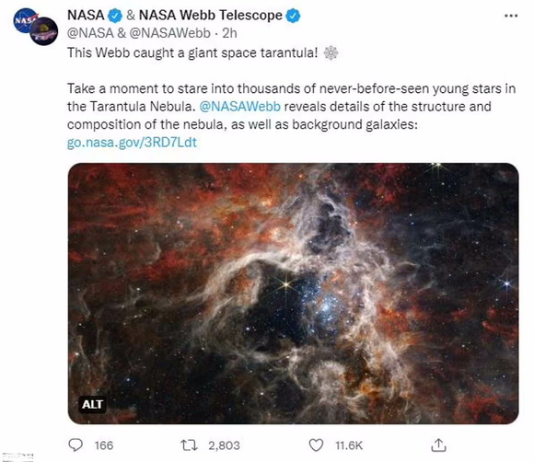Click NASA's blue verified badge

pyautogui.click(x=115, y=16)
